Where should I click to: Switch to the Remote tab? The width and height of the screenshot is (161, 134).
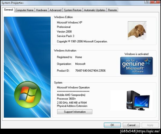tap(112, 10)
